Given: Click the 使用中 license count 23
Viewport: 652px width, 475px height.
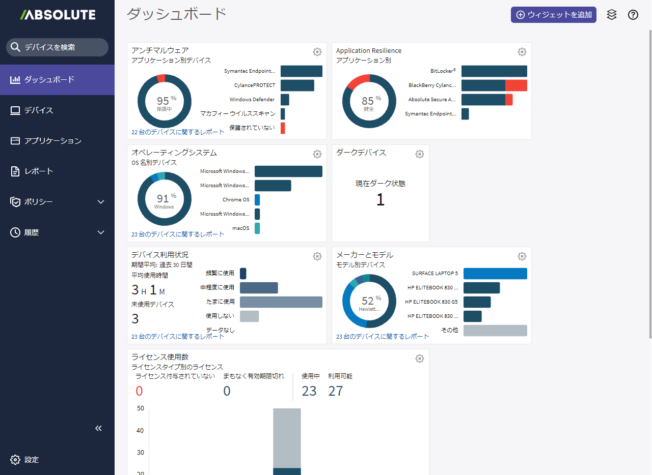Looking at the screenshot, I should coord(309,391).
